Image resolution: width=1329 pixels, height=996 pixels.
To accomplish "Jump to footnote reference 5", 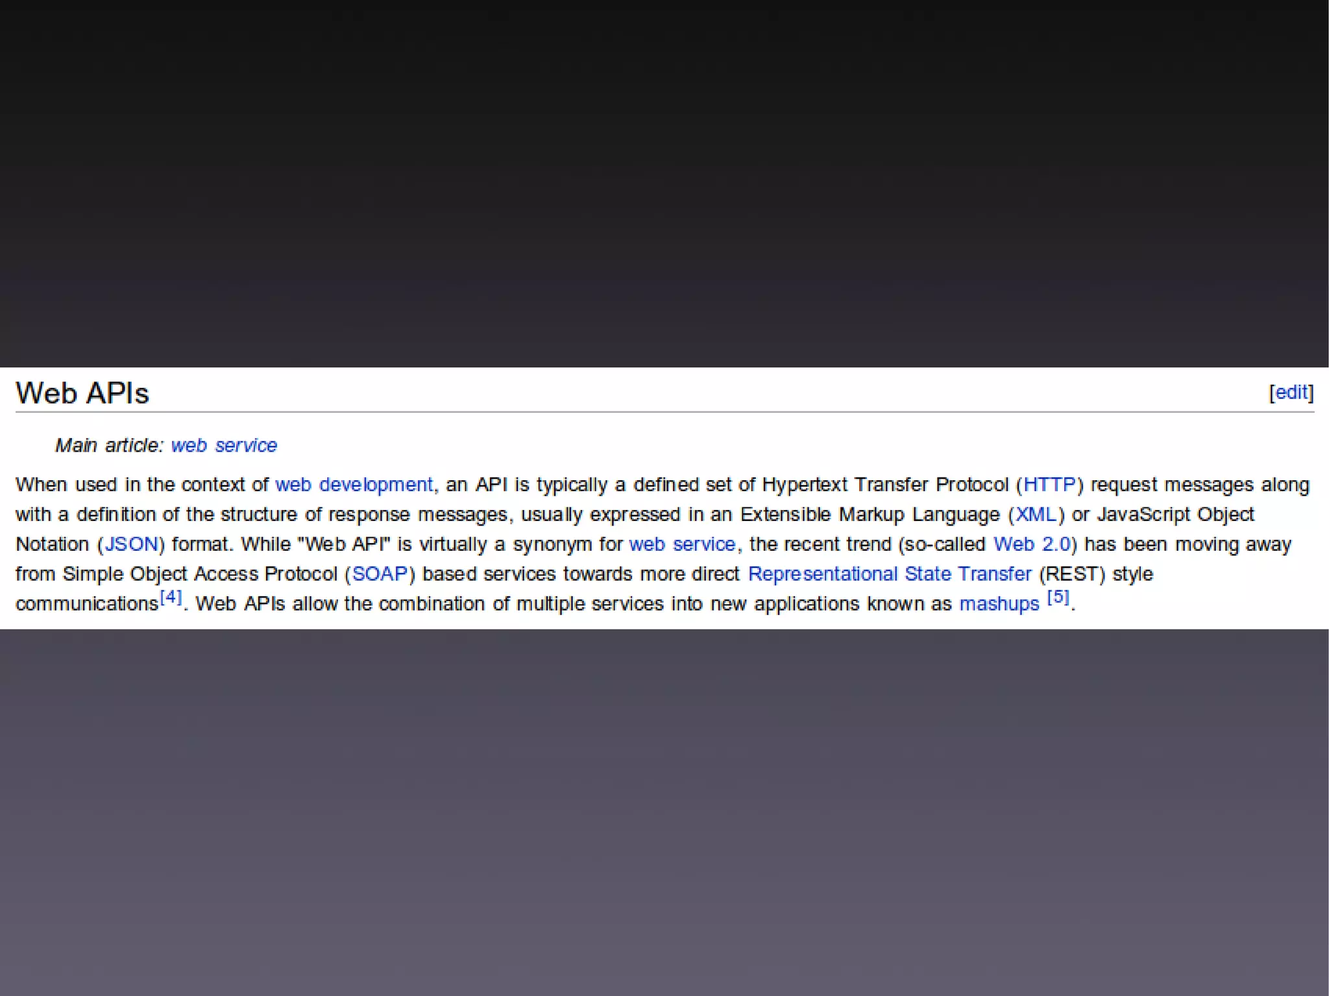I will 1058,597.
